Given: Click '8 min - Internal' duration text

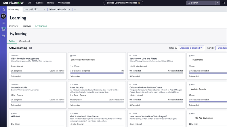Looking at the screenshot, I should 136,124.
